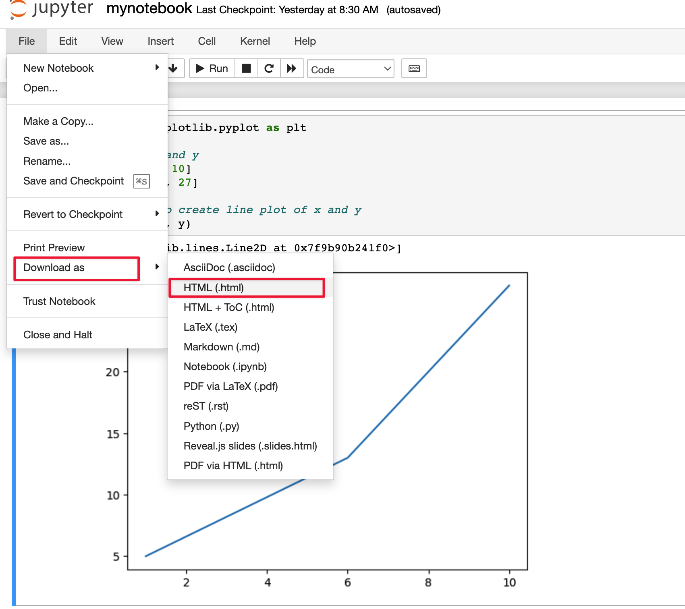This screenshot has height=609, width=685.
Task: Click the mynotebook title to rename
Action: (149, 8)
